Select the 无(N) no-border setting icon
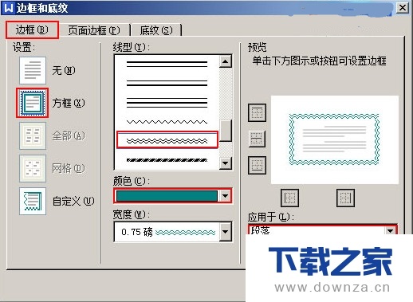The height and width of the screenshot is (302, 413). (33, 70)
